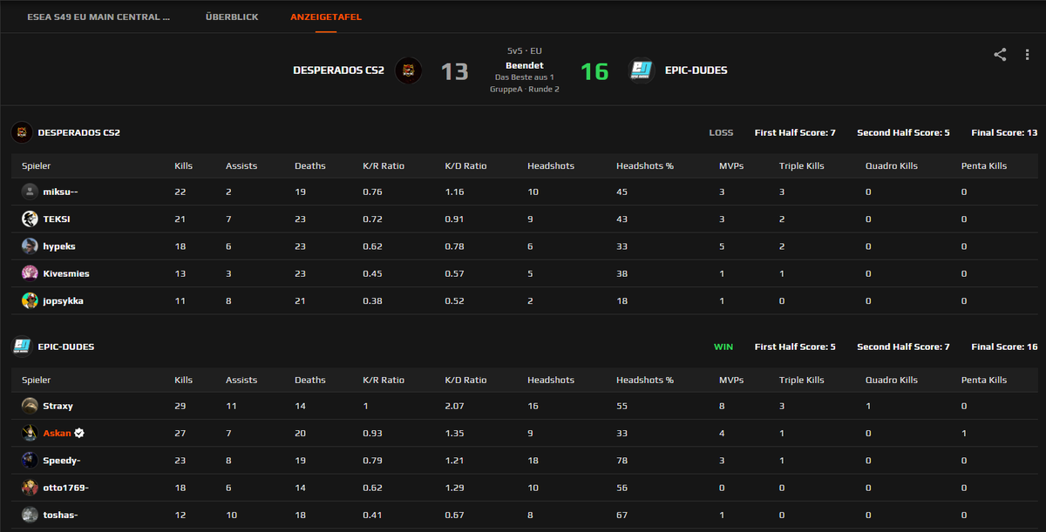Open miksu-- player profile

tap(61, 192)
